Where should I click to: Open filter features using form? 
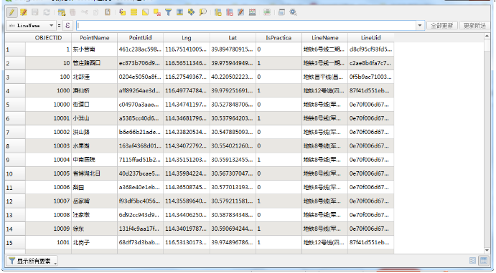(x=168, y=12)
